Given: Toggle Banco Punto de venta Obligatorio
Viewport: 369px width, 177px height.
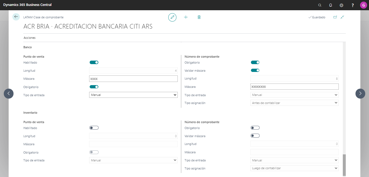Looking at the screenshot, I should coord(94,87).
